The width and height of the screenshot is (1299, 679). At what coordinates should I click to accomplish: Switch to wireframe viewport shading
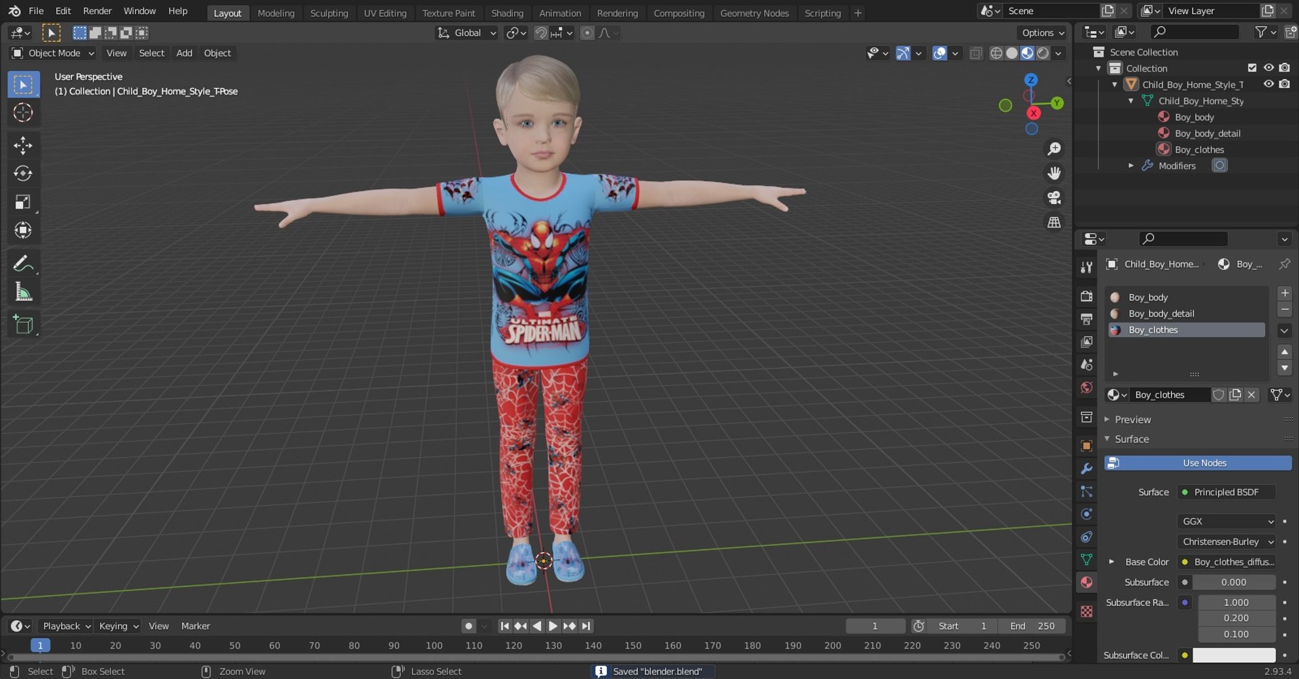(x=996, y=53)
